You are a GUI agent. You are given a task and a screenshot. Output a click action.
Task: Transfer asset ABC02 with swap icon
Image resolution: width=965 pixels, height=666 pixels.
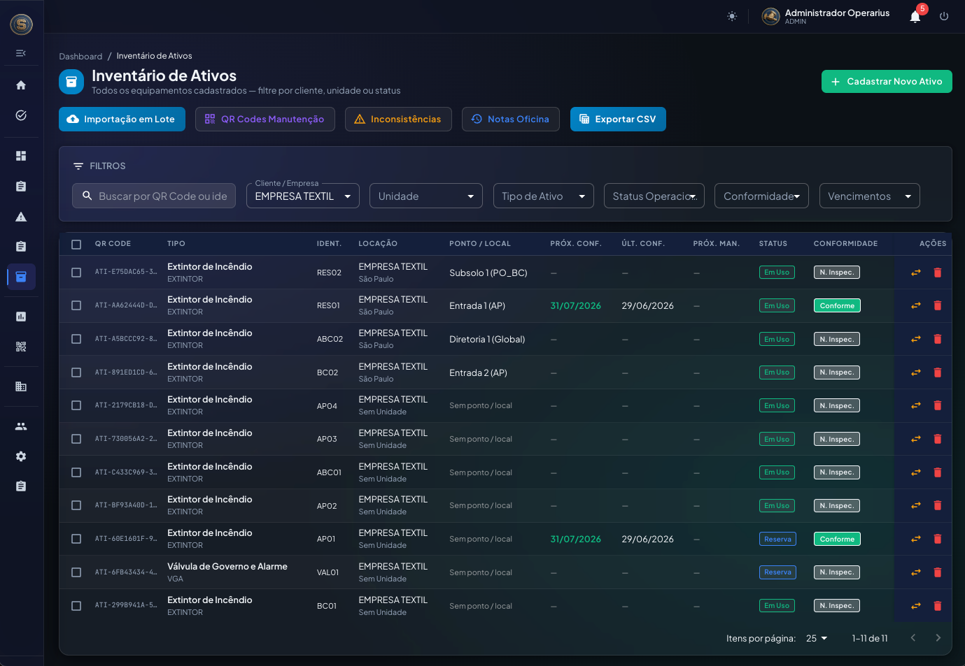pyautogui.click(x=915, y=339)
